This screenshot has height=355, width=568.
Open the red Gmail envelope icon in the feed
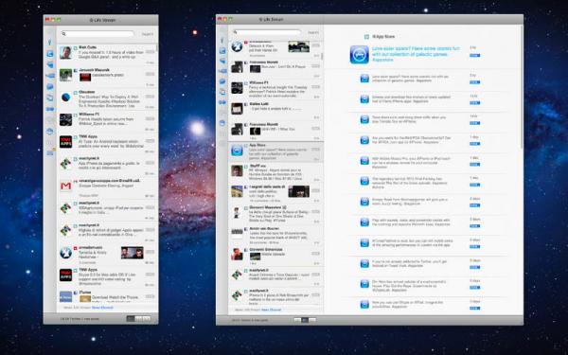tap(65, 186)
